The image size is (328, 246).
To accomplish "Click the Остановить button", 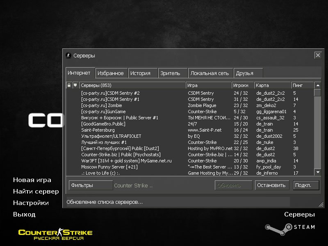I will click(272, 185).
